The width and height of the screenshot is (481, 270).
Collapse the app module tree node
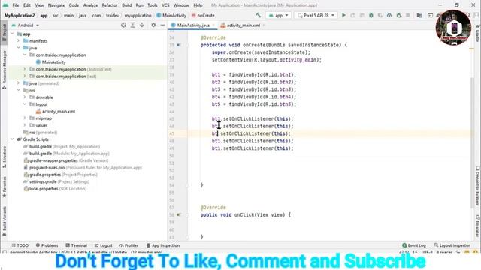pos(12,34)
